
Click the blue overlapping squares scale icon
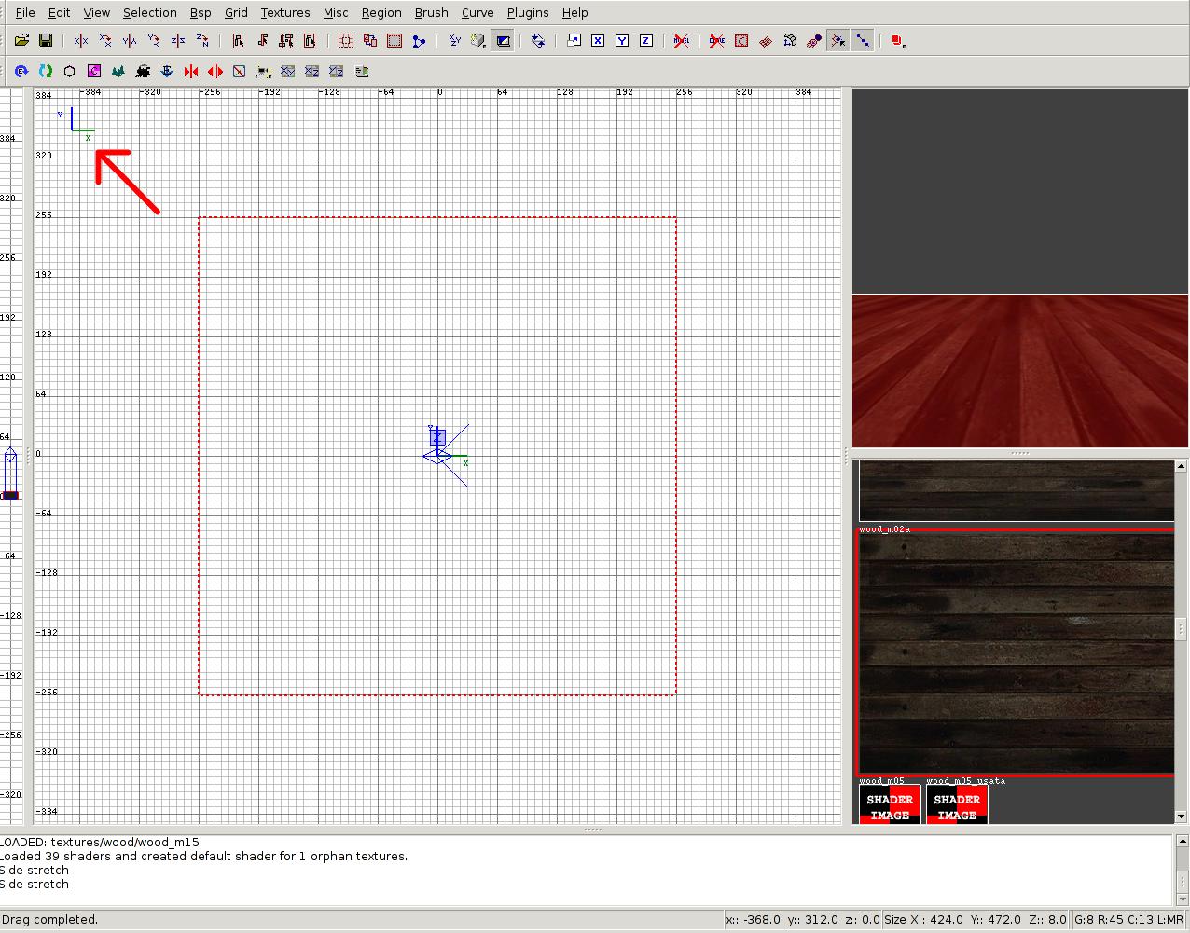[574, 41]
